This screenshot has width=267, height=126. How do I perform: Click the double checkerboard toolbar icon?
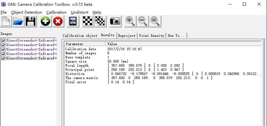click(100, 21)
